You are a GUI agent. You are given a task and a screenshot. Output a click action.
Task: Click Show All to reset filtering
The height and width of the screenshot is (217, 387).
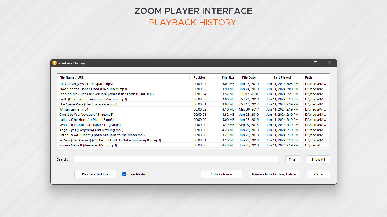[318, 159]
